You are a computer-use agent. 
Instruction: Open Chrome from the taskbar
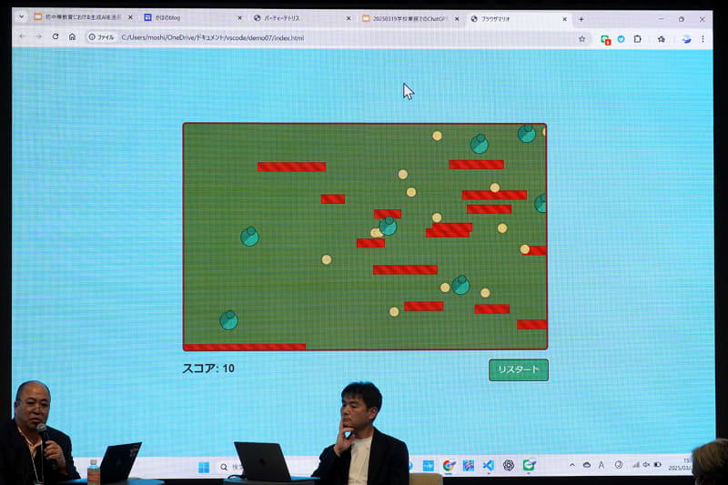[x=449, y=466]
